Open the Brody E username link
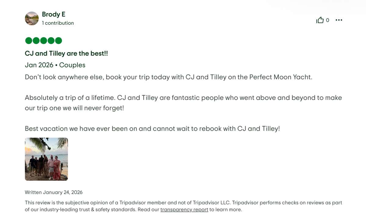The width and height of the screenshot is (366, 223). [x=54, y=14]
